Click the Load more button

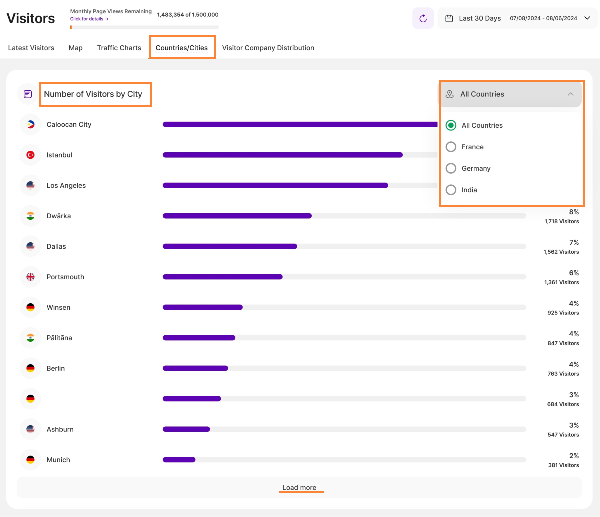(x=299, y=488)
